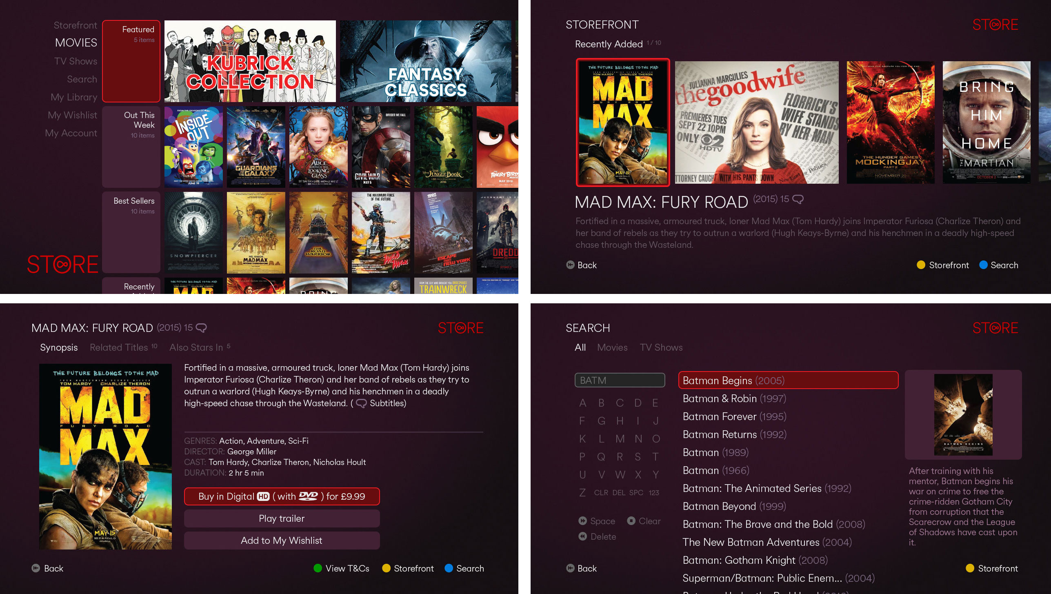Focus the BATM search input field

click(620, 380)
